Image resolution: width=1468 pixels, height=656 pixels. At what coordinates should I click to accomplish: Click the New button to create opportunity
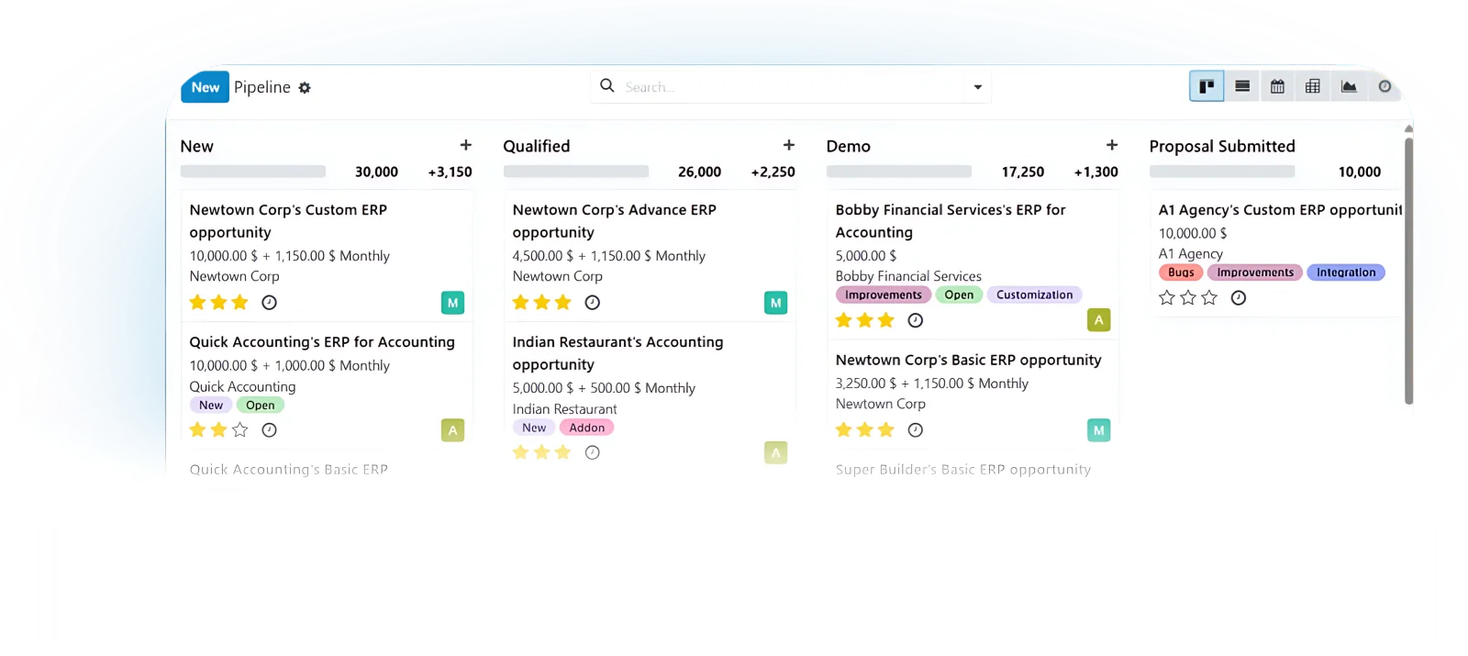(x=205, y=87)
